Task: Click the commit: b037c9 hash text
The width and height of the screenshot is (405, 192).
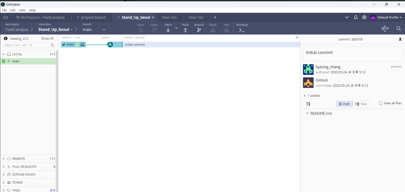Action: pyautogui.click(x=350, y=39)
